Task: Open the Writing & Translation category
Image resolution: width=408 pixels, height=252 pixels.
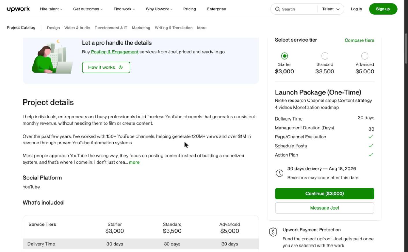Action: click(x=173, y=28)
